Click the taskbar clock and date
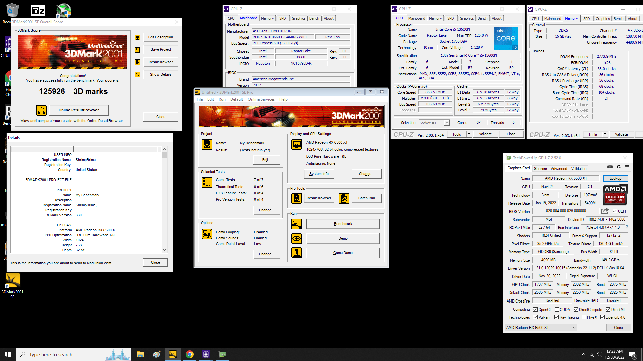Viewport: 643px width, 361px height. point(615,354)
